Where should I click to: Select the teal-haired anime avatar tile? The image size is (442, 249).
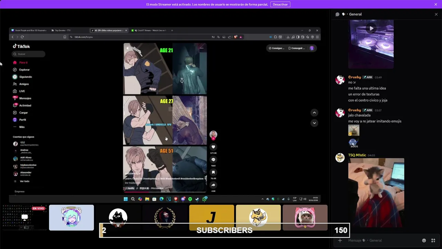[x=71, y=218]
